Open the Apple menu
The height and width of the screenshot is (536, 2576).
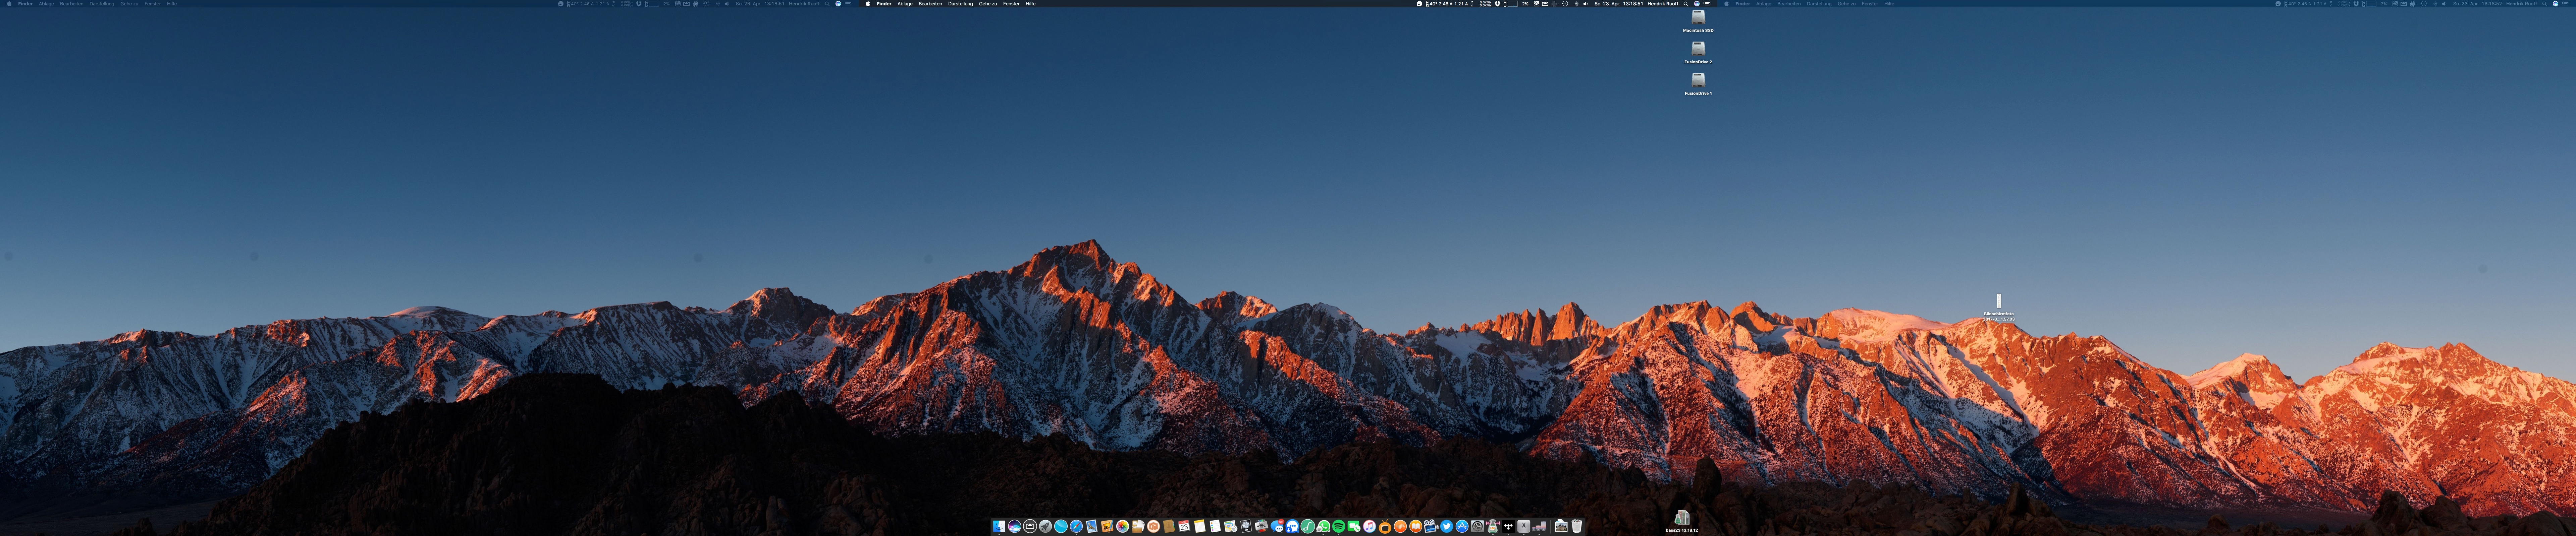click(868, 4)
